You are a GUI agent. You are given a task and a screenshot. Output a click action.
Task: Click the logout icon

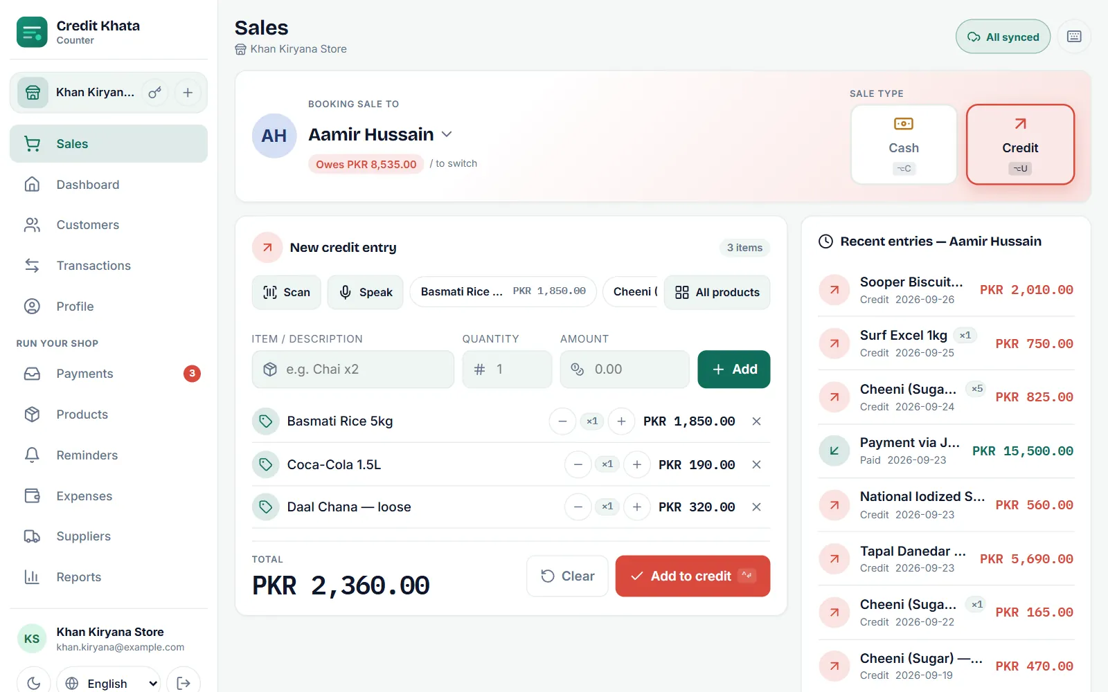(184, 683)
